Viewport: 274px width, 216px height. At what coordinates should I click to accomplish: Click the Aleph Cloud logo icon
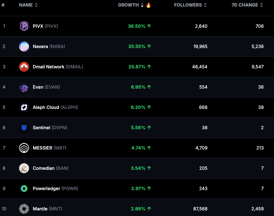tap(24, 107)
